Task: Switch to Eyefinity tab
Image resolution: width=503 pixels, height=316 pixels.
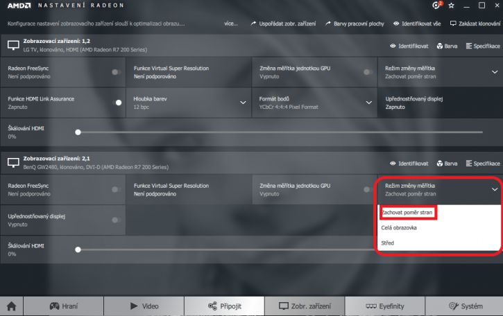Action: (x=385, y=306)
